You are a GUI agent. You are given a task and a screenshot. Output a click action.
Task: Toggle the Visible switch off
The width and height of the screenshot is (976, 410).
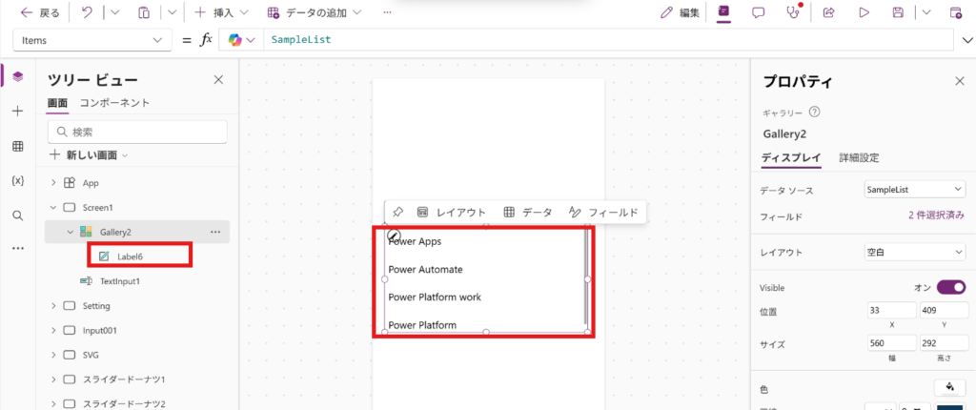(x=950, y=287)
